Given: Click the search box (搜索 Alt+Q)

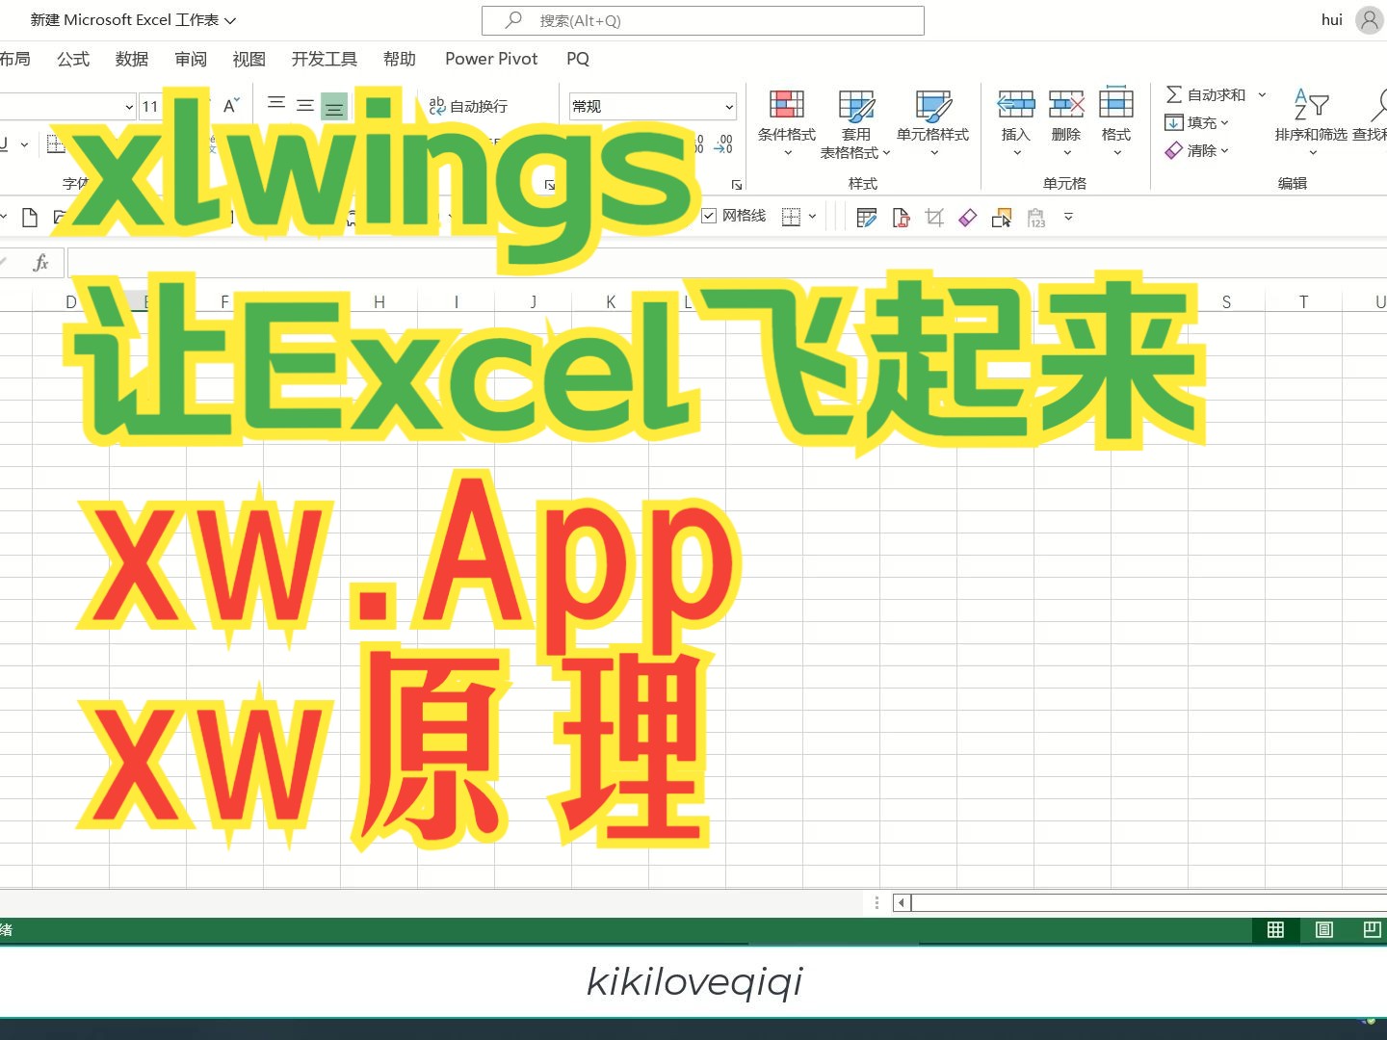Looking at the screenshot, I should [703, 20].
